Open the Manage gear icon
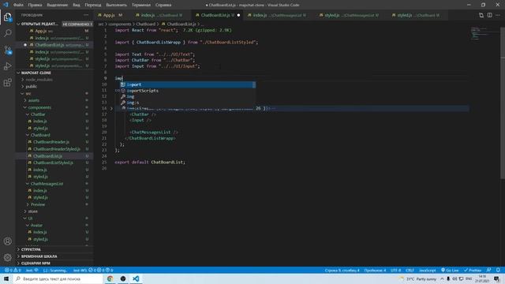The width and height of the screenshot is (505, 284). (7, 257)
